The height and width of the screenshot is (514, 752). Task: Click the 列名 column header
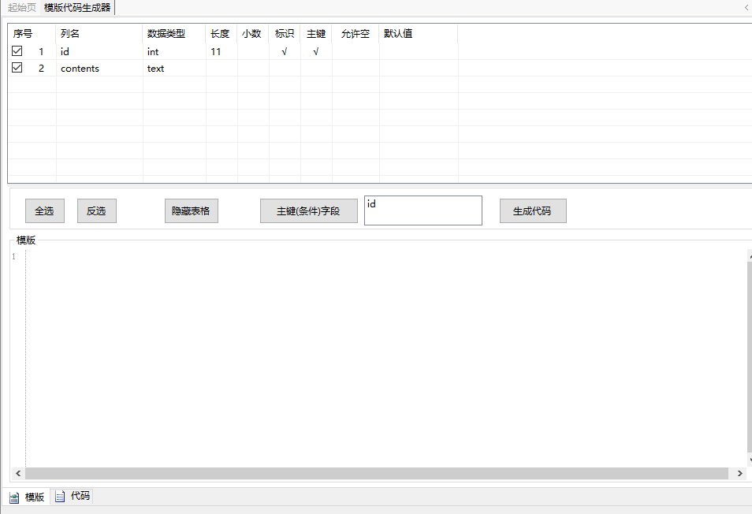pos(99,34)
